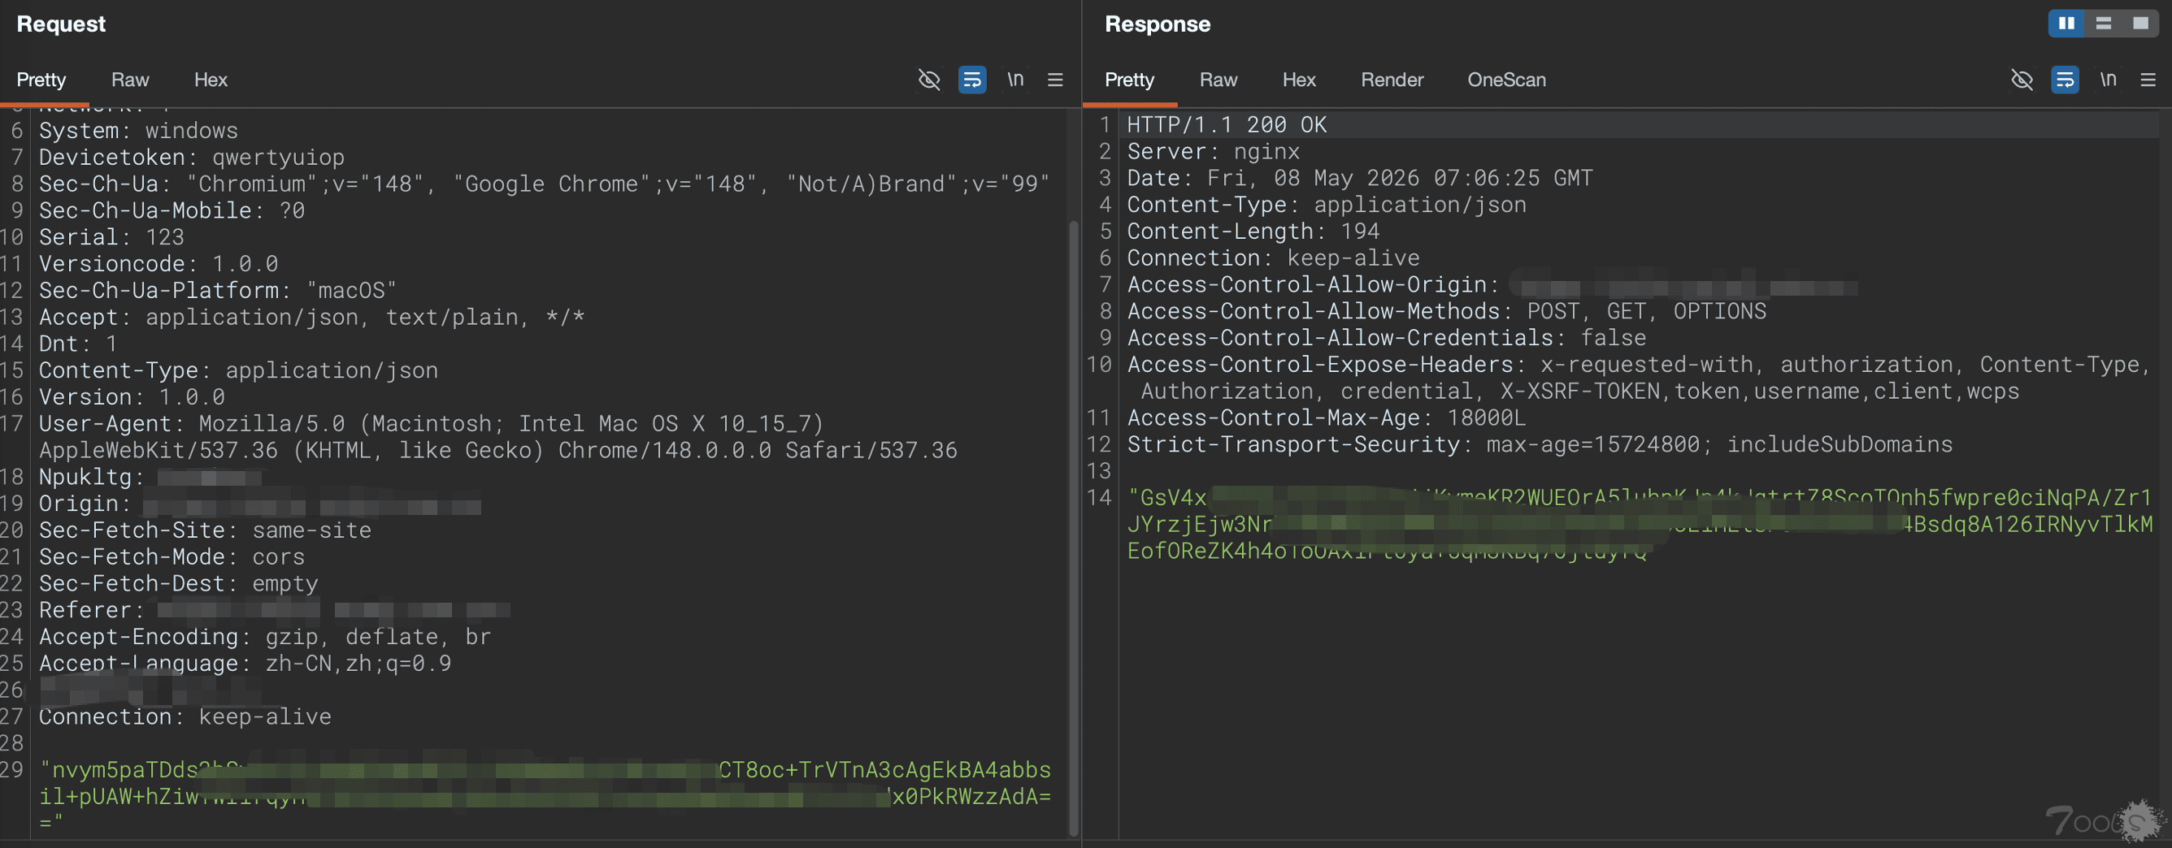Click 'Access-Control-Allow-Credentials: false' line
2172x848 pixels.
(x=1386, y=338)
